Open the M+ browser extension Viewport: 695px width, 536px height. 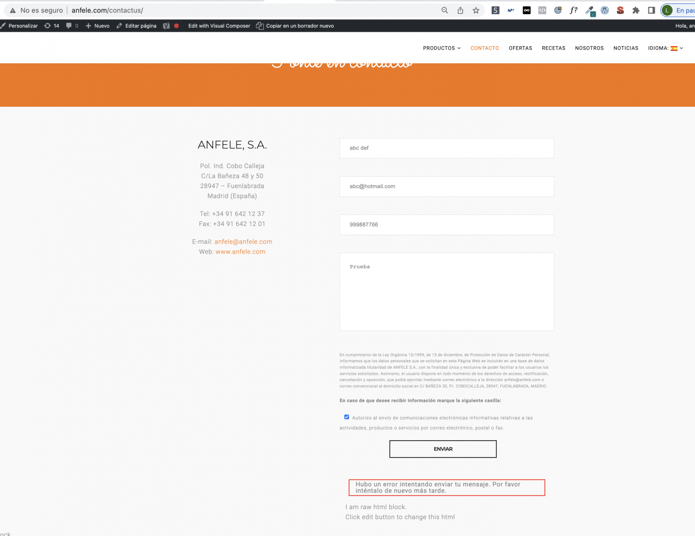(x=511, y=10)
